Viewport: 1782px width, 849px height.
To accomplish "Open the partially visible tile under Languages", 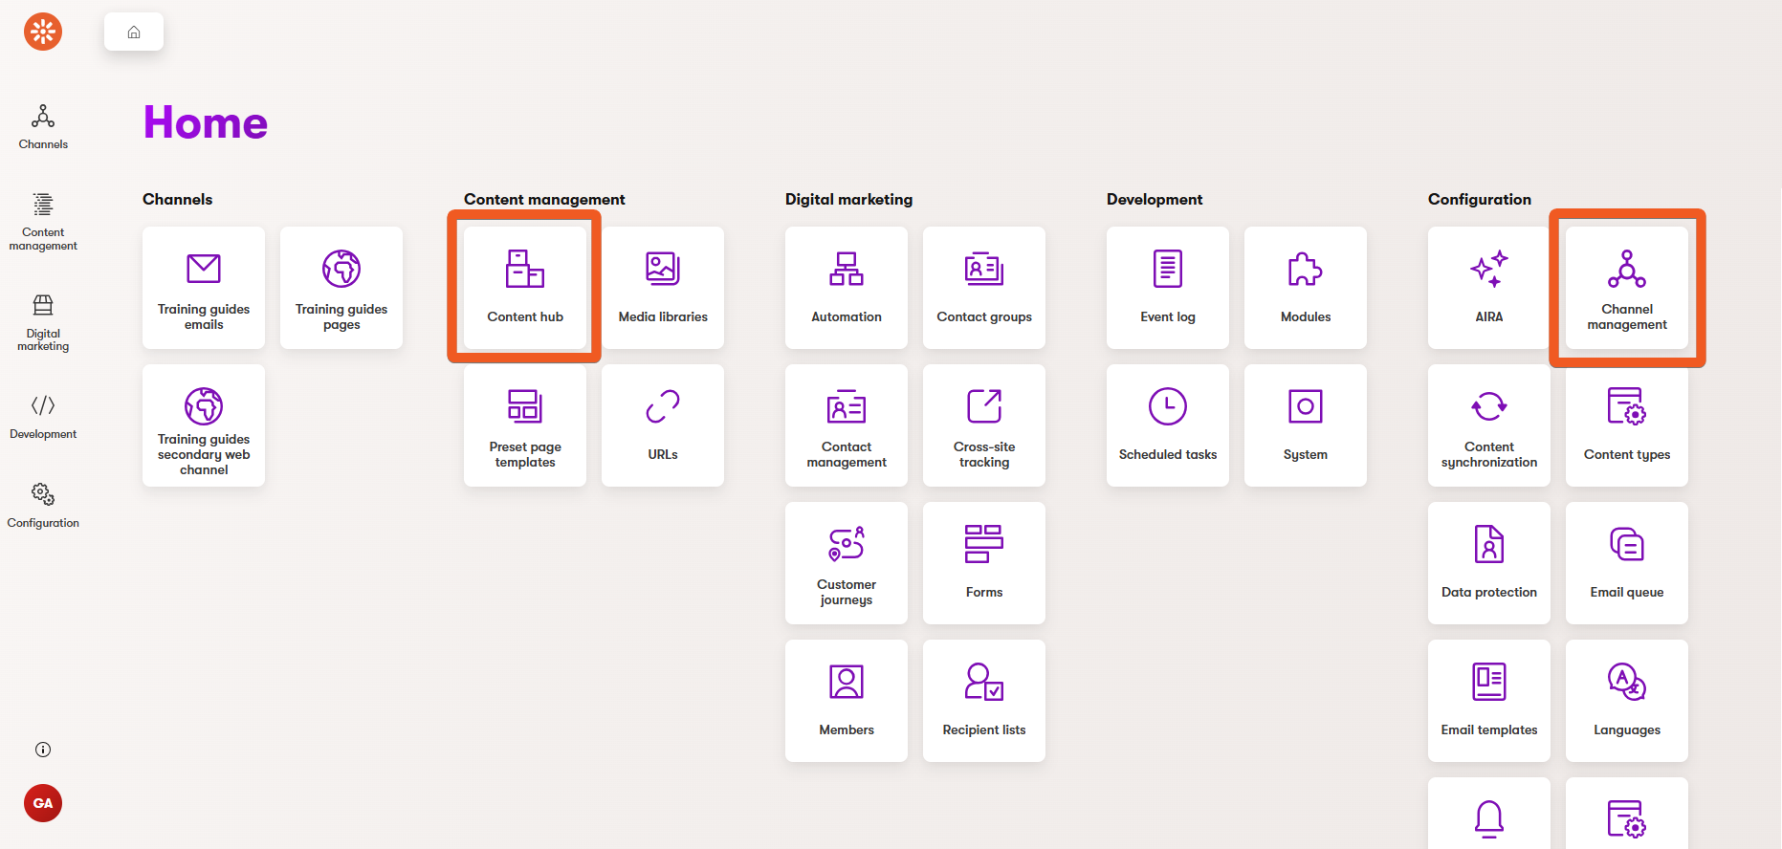I will coord(1627,814).
